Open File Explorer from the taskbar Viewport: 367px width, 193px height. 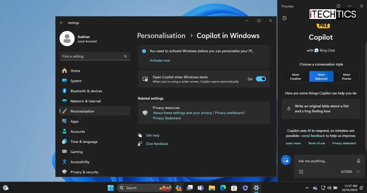pyautogui.click(x=212, y=188)
